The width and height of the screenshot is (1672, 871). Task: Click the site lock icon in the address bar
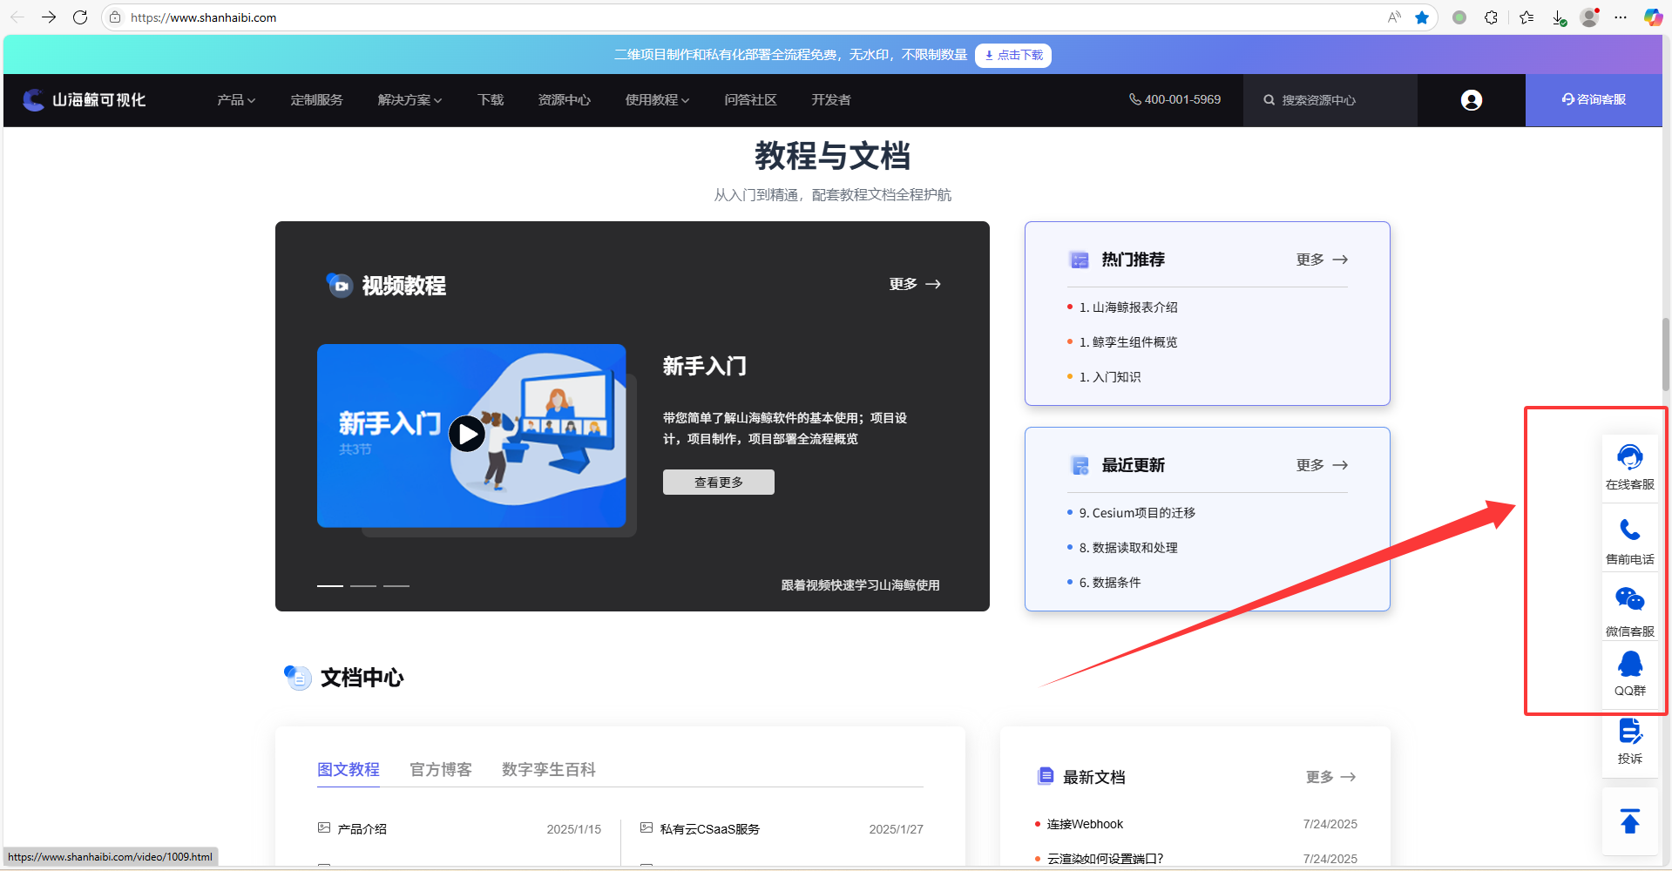point(115,17)
